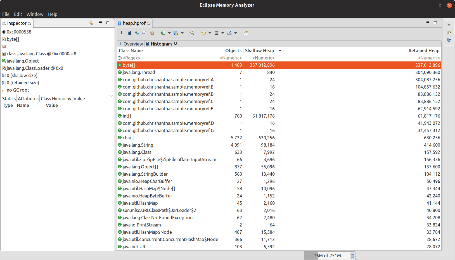
Task: Open the File menu
Action: 6,14
